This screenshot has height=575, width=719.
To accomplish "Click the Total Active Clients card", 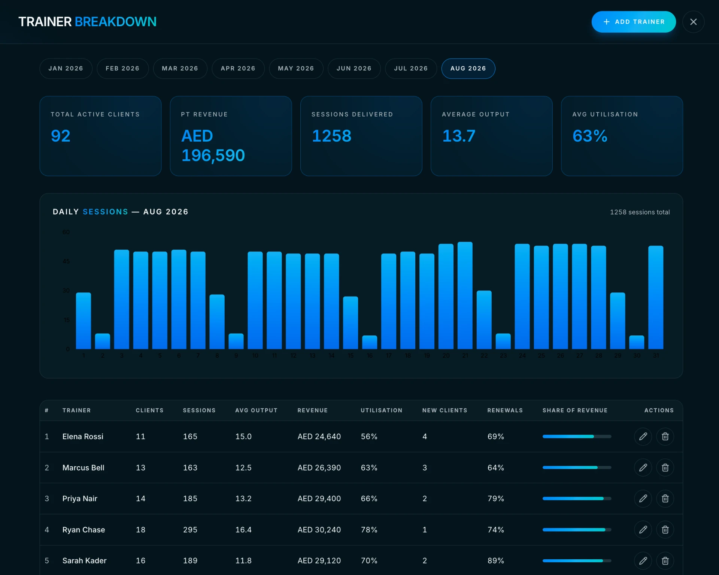I will point(100,136).
